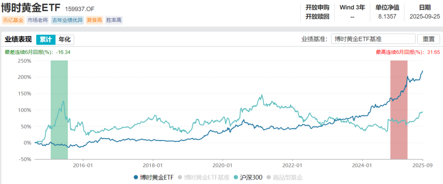The height and width of the screenshot is (184, 443).
Task: Switch to 累计 performance tab
Action: tap(46, 40)
